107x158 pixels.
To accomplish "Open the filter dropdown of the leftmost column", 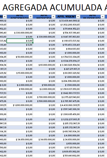I will coord(5,16).
